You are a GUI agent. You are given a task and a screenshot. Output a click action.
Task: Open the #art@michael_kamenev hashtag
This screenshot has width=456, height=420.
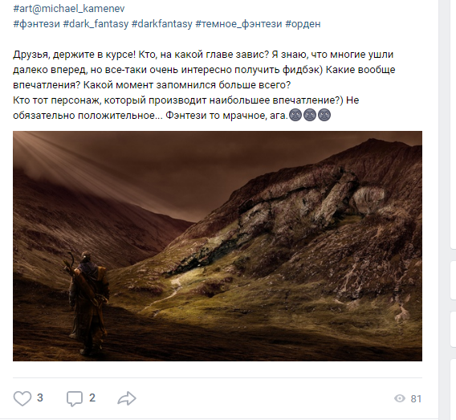(69, 9)
